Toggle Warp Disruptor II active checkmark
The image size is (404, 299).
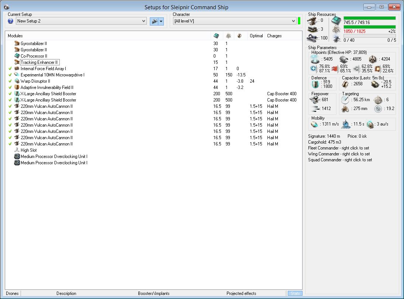tap(10, 81)
